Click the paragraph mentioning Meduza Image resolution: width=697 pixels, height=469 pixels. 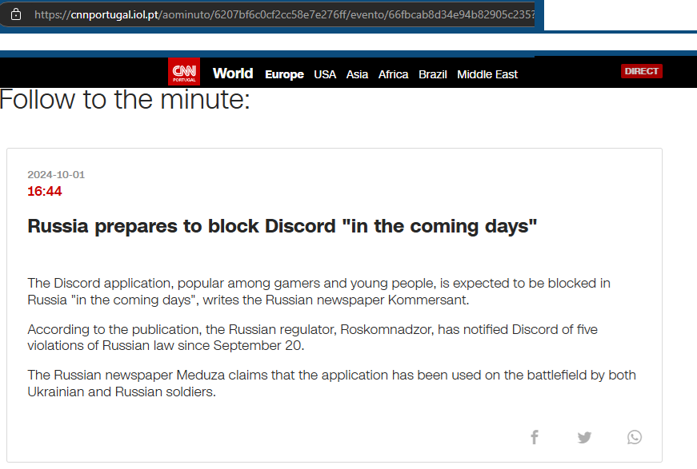(331, 384)
